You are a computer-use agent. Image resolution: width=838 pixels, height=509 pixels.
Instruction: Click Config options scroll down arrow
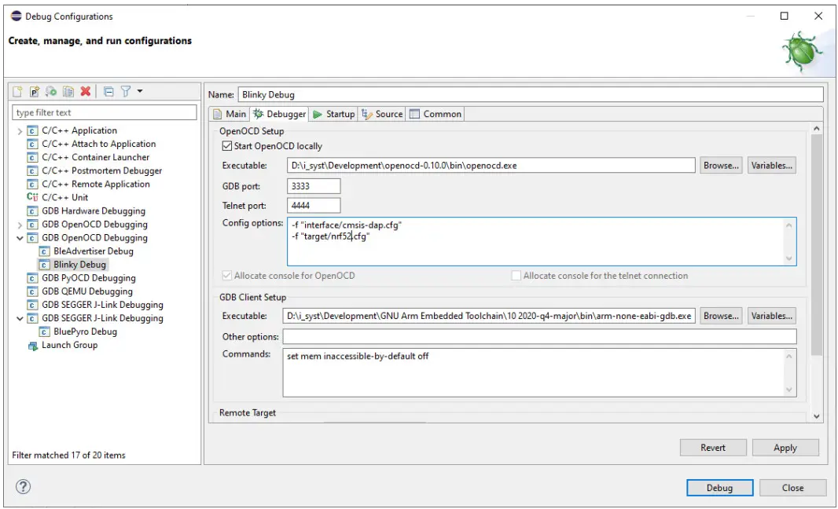point(788,258)
